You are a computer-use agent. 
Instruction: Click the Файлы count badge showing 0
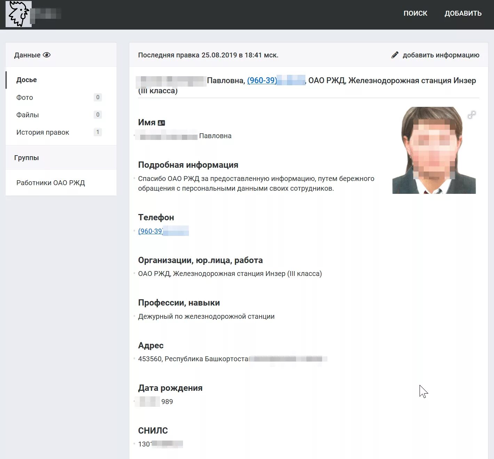pyautogui.click(x=98, y=115)
